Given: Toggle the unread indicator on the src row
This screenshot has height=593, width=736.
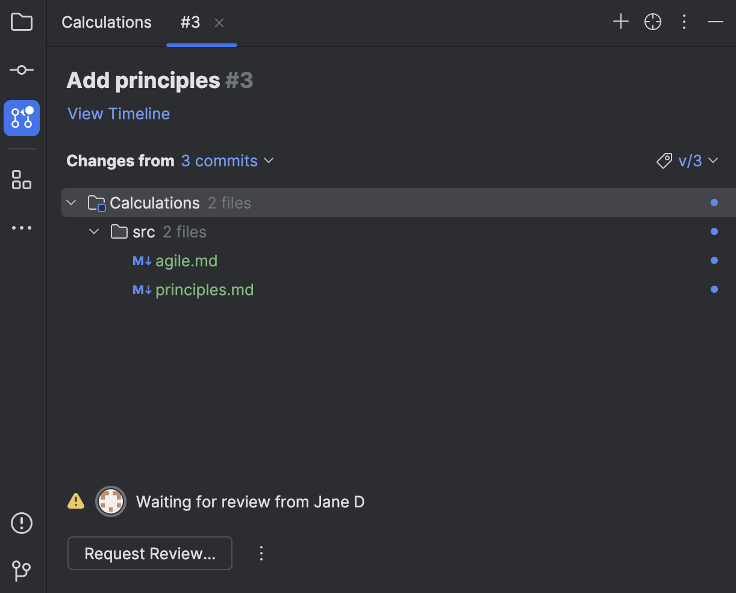Looking at the screenshot, I should point(714,231).
